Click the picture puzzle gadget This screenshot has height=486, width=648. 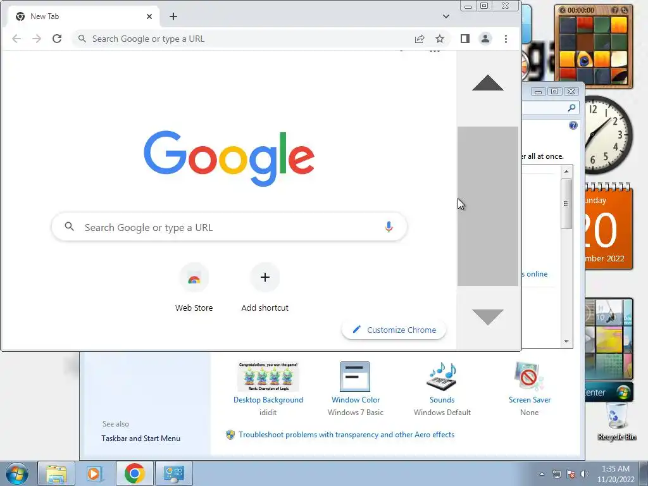[594, 47]
